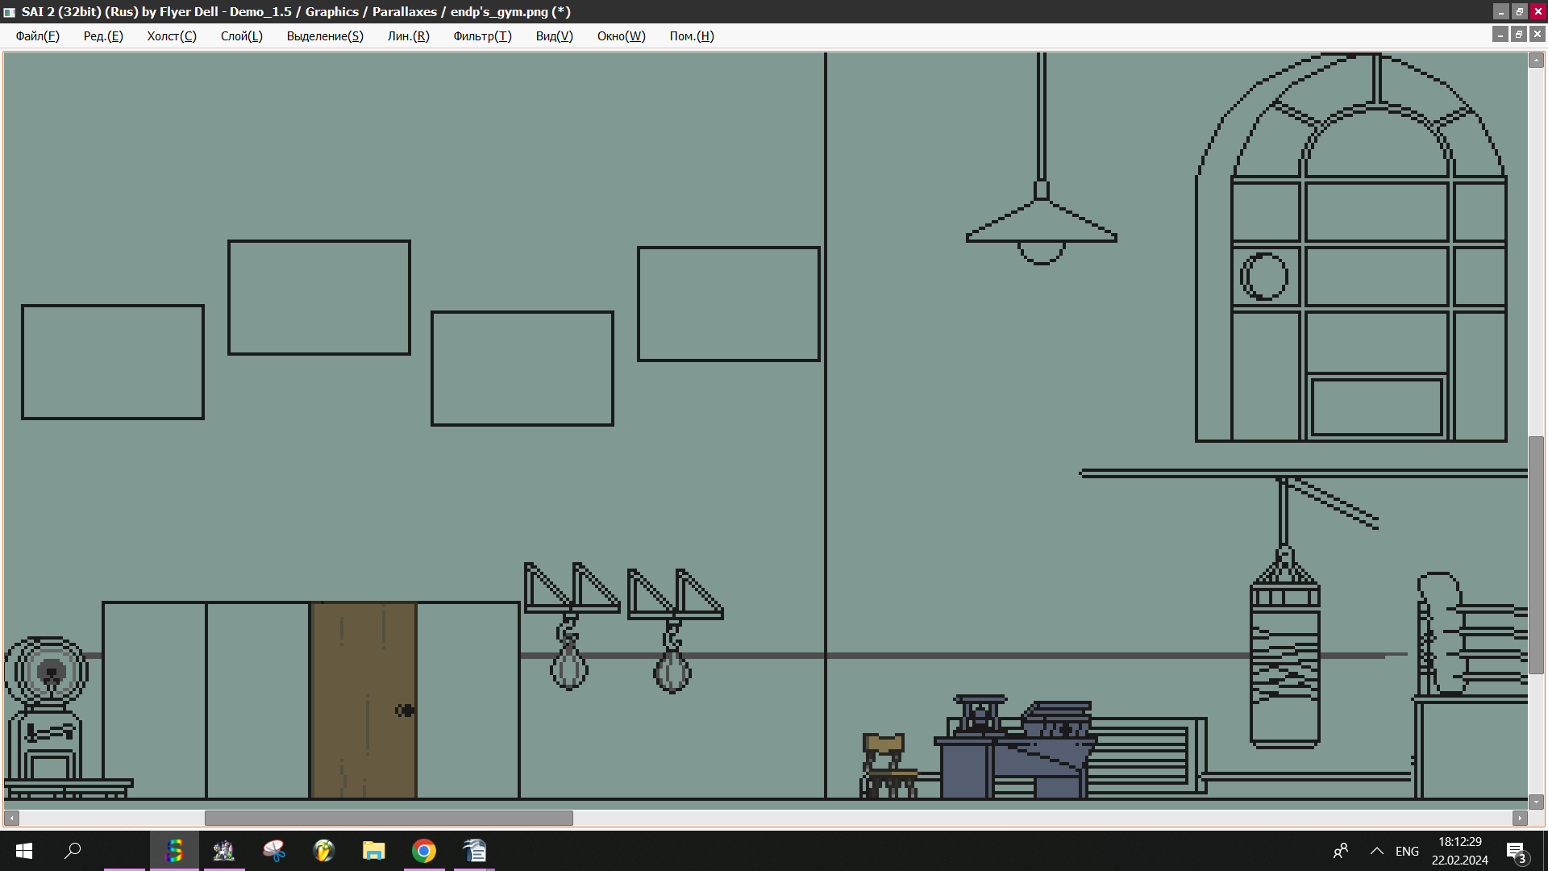Open File Explorer from the taskbar
1548x871 pixels.
(373, 851)
